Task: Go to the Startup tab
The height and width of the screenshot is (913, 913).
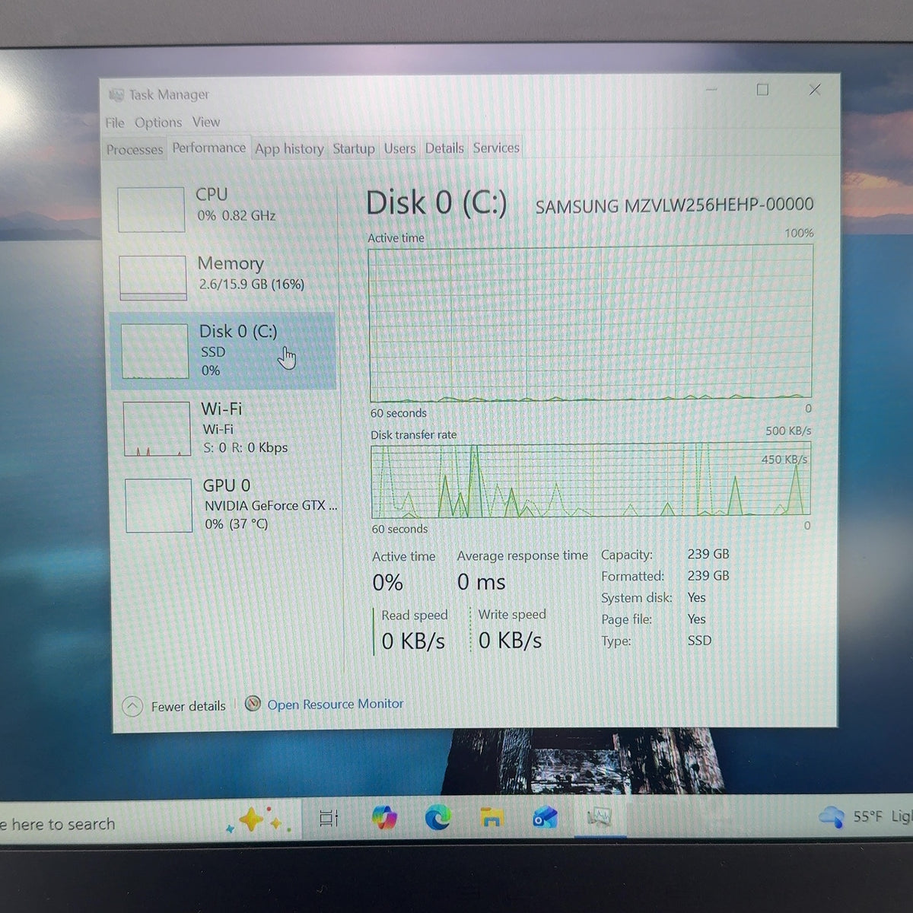Action: tap(354, 148)
